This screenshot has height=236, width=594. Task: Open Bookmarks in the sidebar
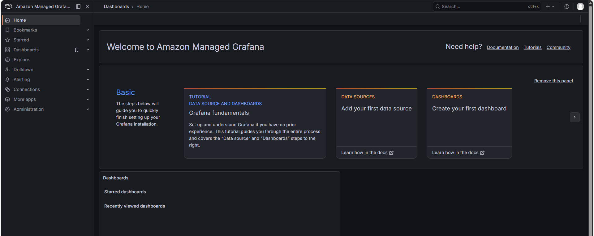click(25, 30)
